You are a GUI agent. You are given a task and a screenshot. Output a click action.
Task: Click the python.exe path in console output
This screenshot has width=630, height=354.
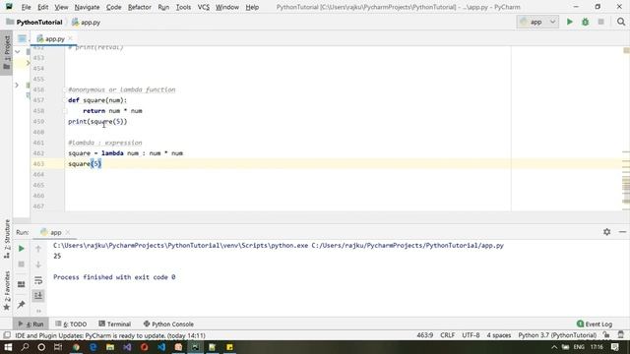click(x=181, y=245)
